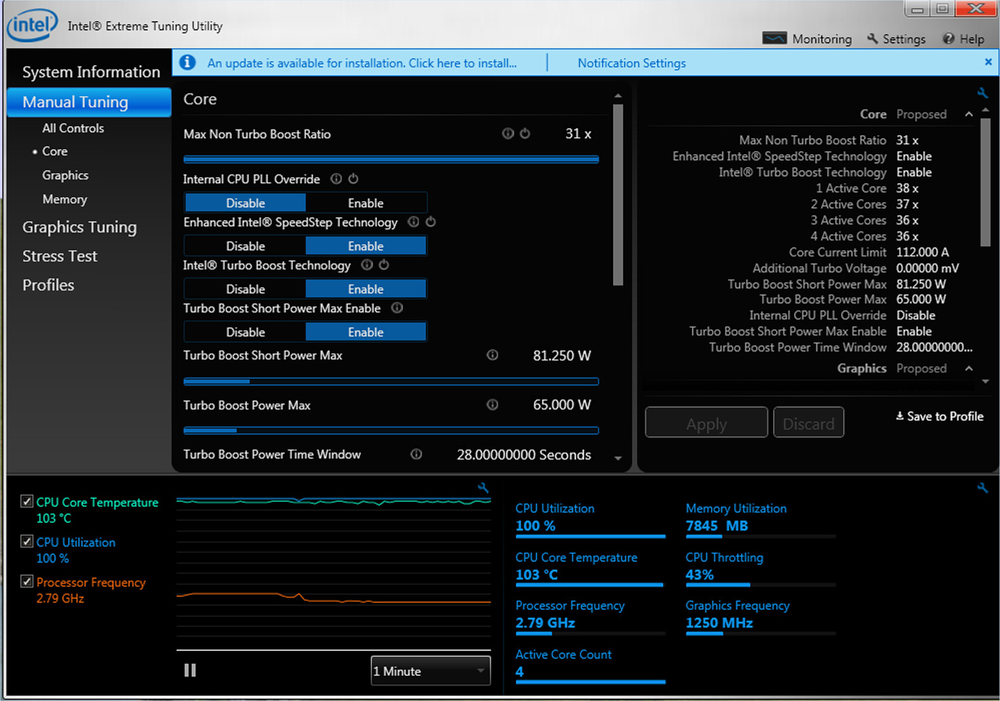The height and width of the screenshot is (701, 1000).
Task: Disable Intel Turbo Boost Technology
Action: (x=246, y=289)
